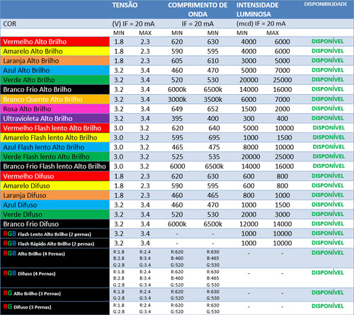
Task: Click the magenta Rosa Alto Brilho cell
Action: tap(55, 109)
